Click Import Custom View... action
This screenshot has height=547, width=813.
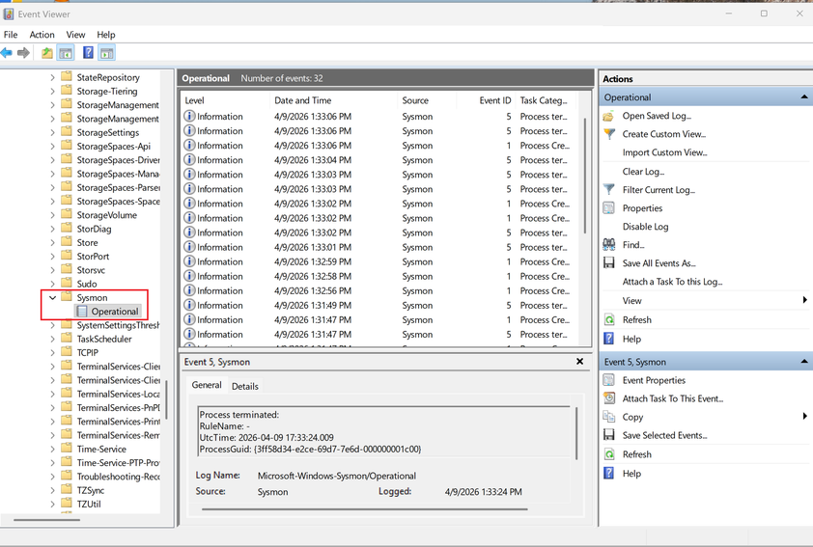pyautogui.click(x=664, y=152)
